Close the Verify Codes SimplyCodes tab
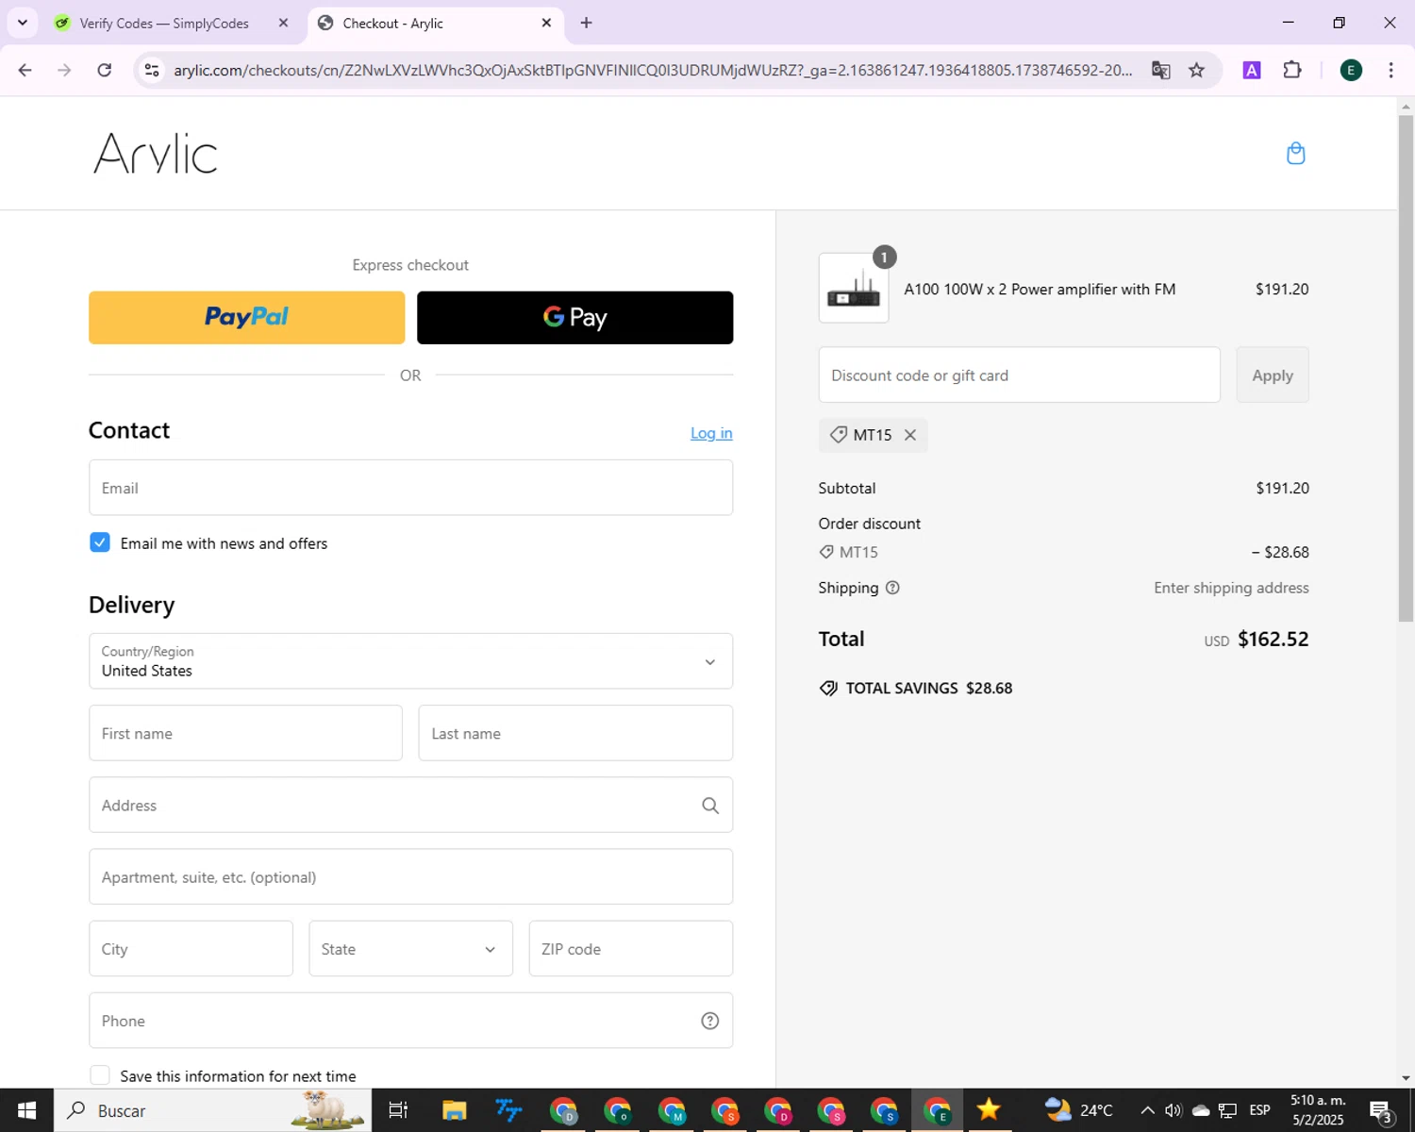The width and height of the screenshot is (1415, 1132). click(x=283, y=23)
